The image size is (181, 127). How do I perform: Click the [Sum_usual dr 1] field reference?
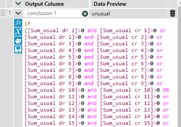(53, 31)
